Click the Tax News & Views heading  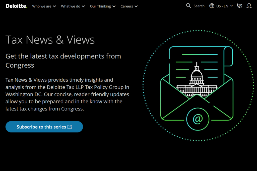(50, 40)
